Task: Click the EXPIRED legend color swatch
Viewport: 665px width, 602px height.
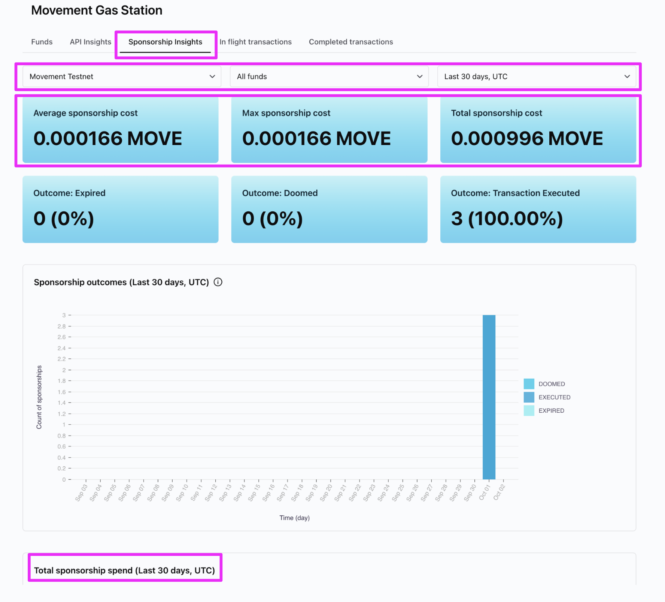Action: coord(529,410)
